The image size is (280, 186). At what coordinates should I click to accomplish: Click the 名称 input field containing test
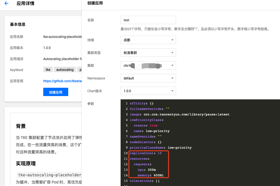pos(148,20)
